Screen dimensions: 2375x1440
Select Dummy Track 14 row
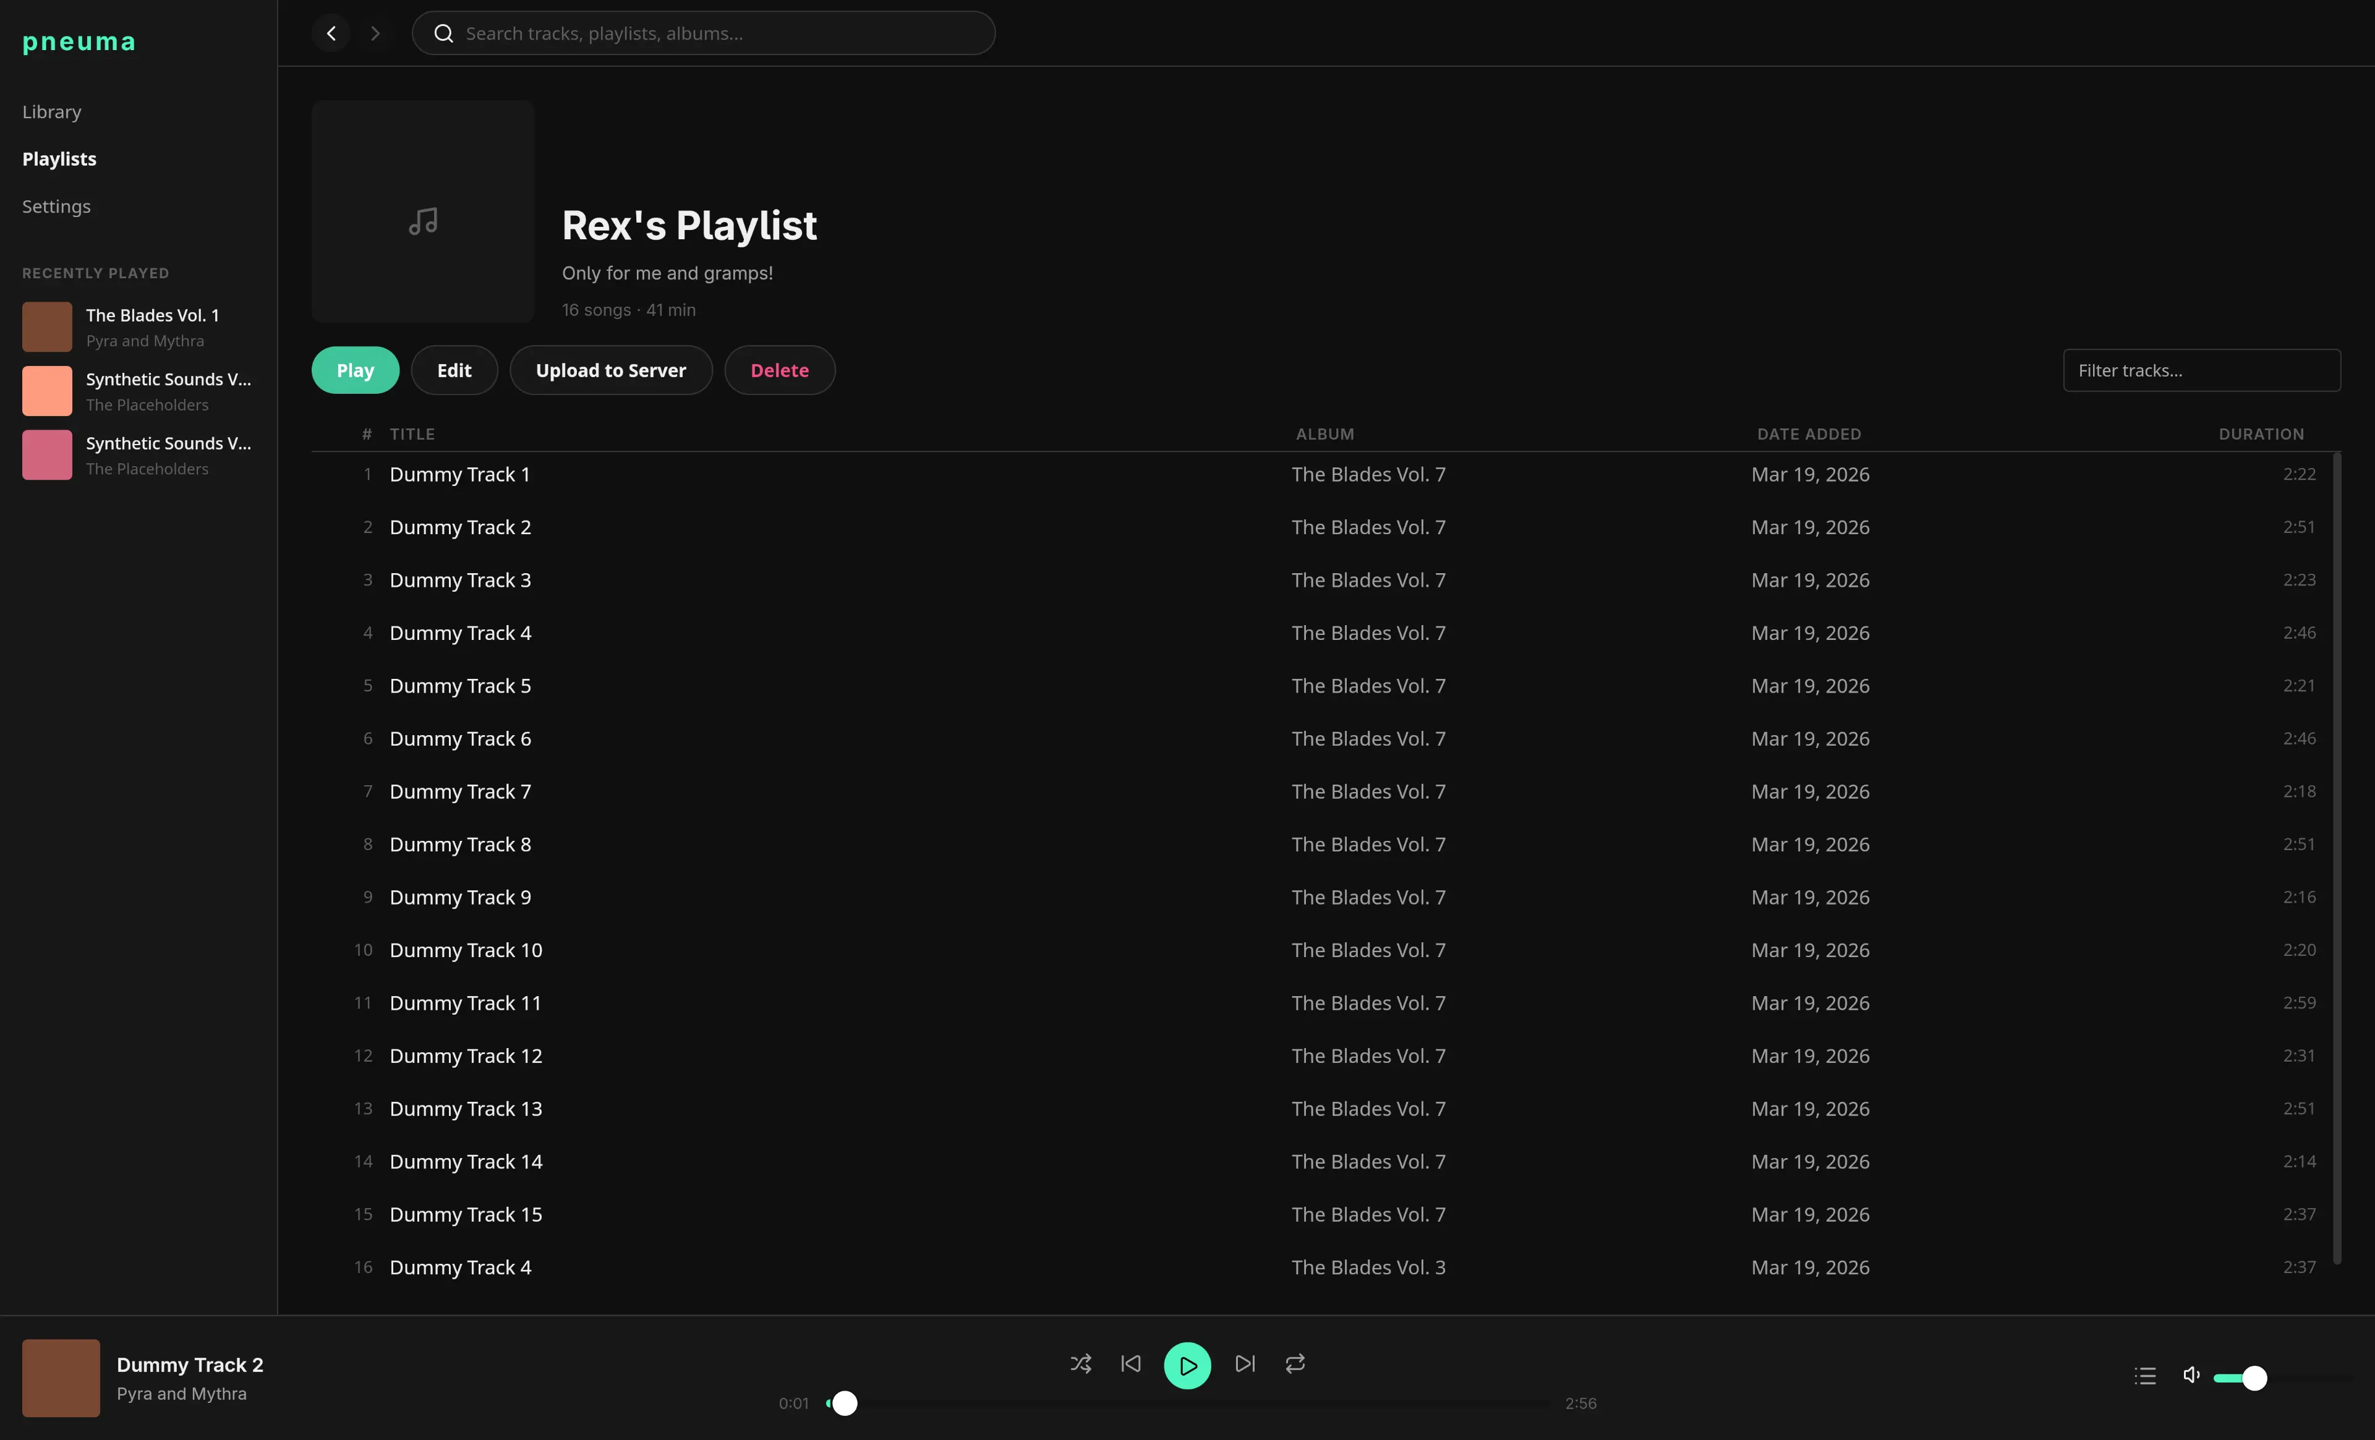pos(1321,1161)
